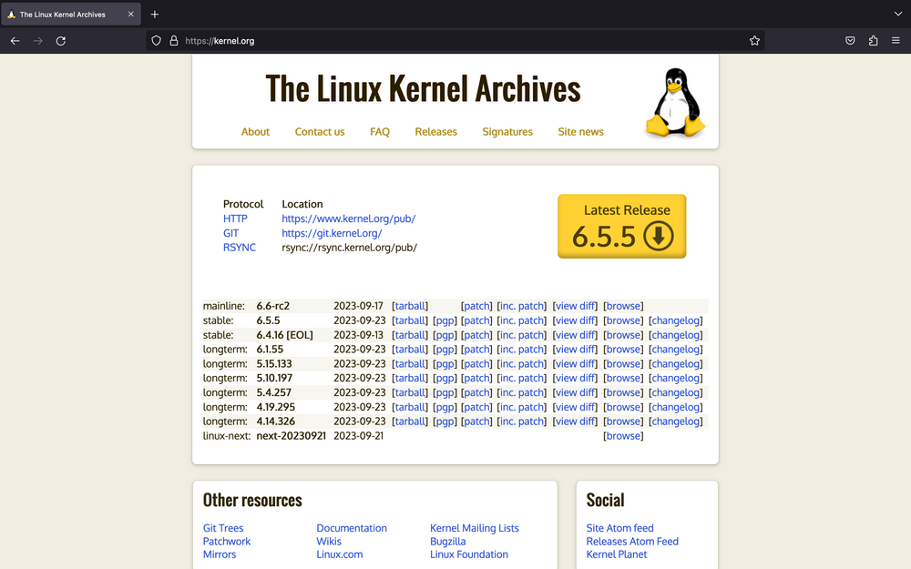Click the Tux penguin logo

(675, 100)
